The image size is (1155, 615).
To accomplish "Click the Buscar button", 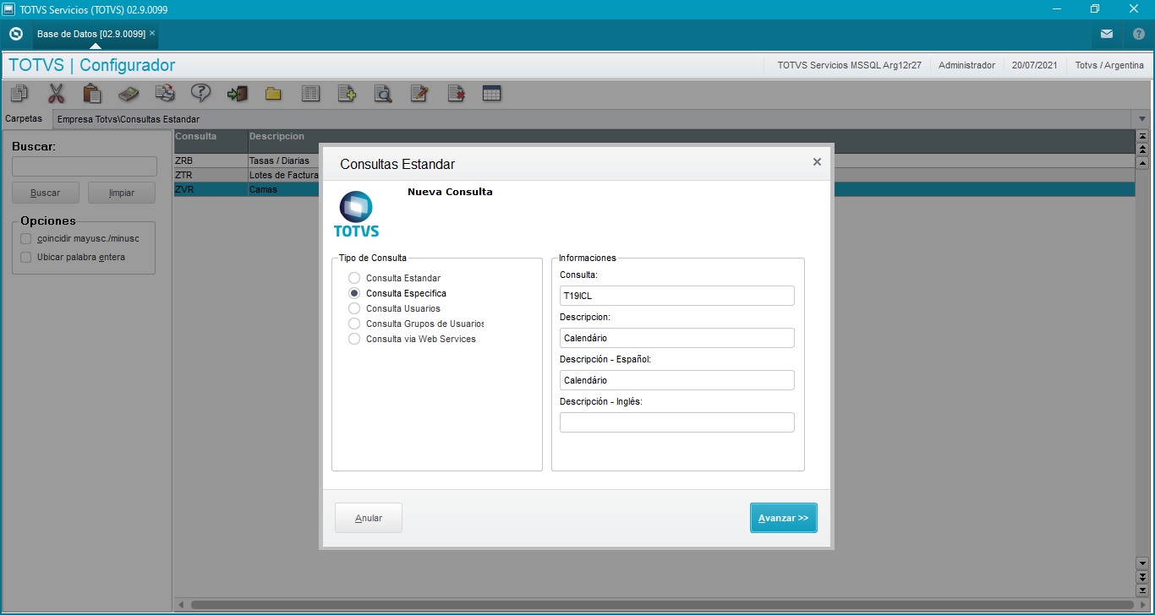I will [x=46, y=193].
